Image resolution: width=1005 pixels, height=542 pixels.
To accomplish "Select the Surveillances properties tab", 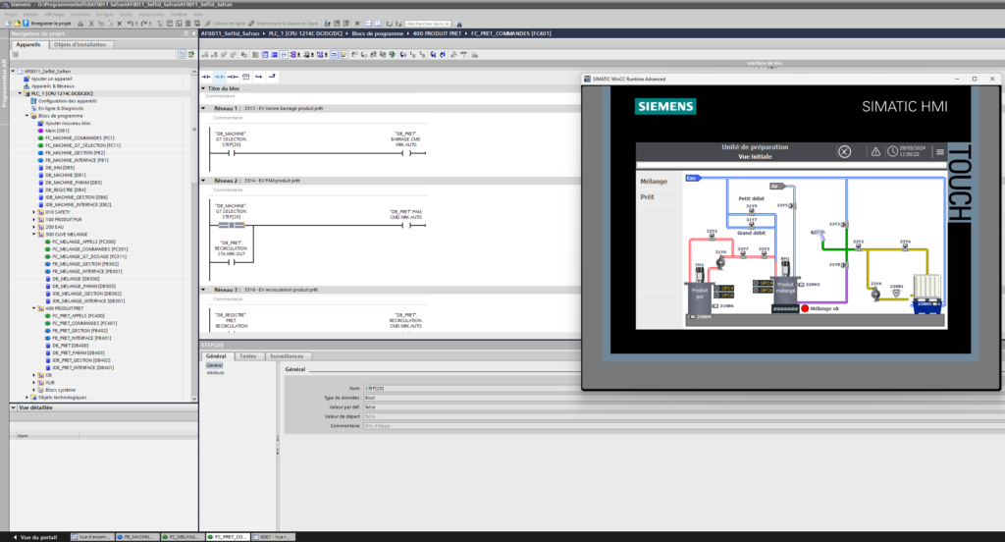I will [287, 356].
